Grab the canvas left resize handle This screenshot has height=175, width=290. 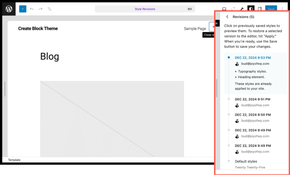tap(5, 89)
